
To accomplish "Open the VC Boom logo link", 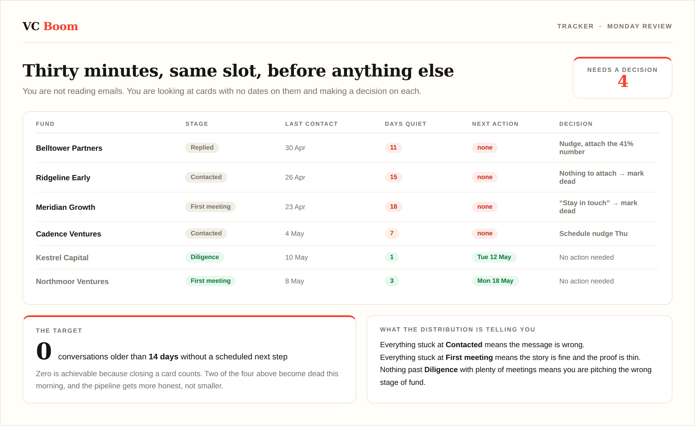I will [50, 26].
